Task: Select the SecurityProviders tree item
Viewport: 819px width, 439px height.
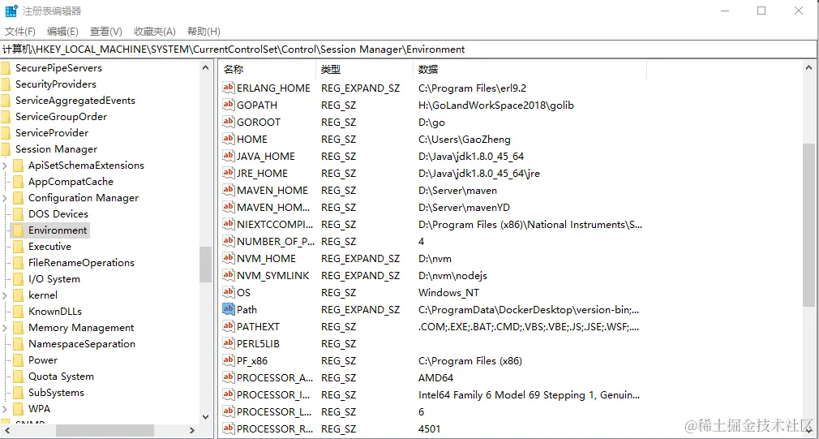Action: 56,84
